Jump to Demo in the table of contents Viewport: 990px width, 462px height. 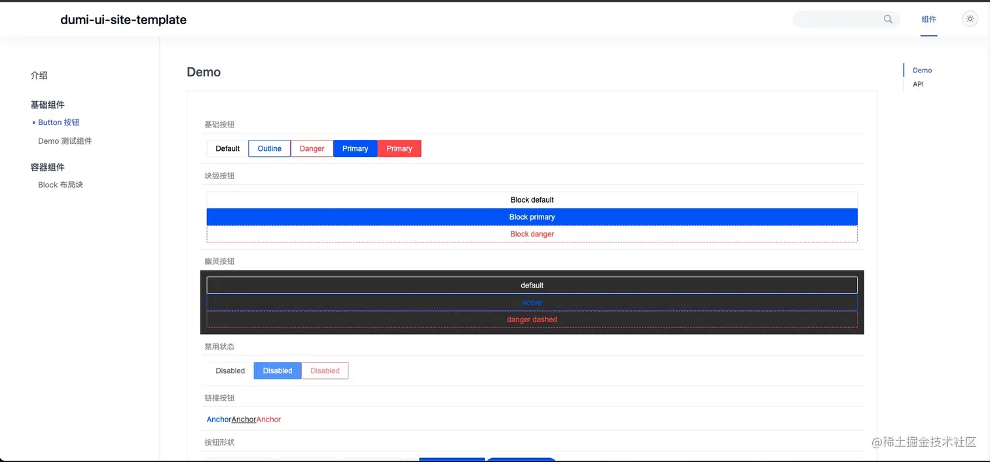pos(922,70)
